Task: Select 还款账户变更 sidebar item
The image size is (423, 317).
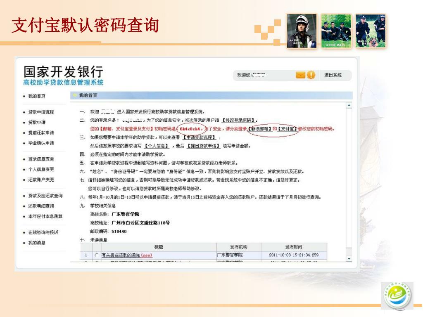Action: pos(41,180)
